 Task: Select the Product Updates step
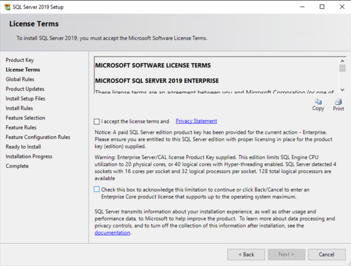point(25,89)
